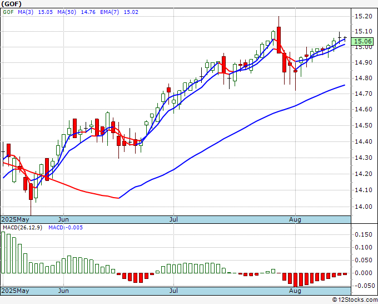Image resolution: width=378 pixels, height=304 pixels.
Task: Click the current price tag 15.06
Action: point(362,41)
